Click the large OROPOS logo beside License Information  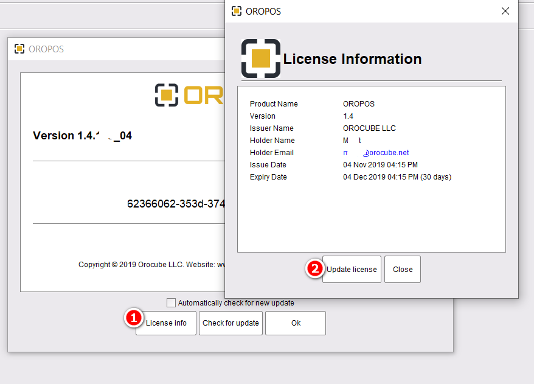click(x=261, y=58)
